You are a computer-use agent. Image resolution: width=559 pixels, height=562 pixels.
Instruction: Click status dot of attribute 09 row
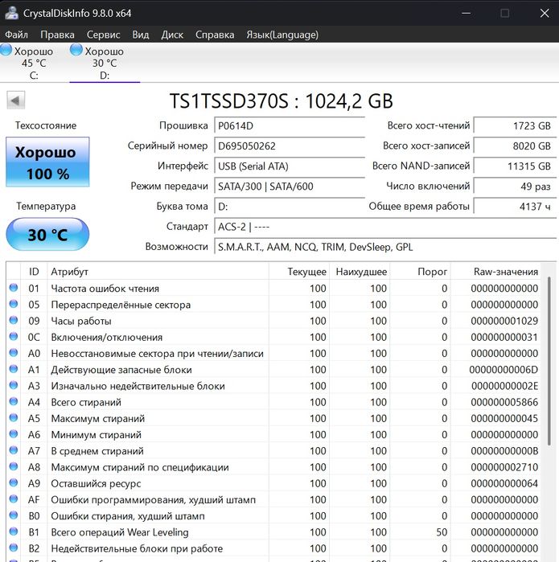click(x=14, y=320)
